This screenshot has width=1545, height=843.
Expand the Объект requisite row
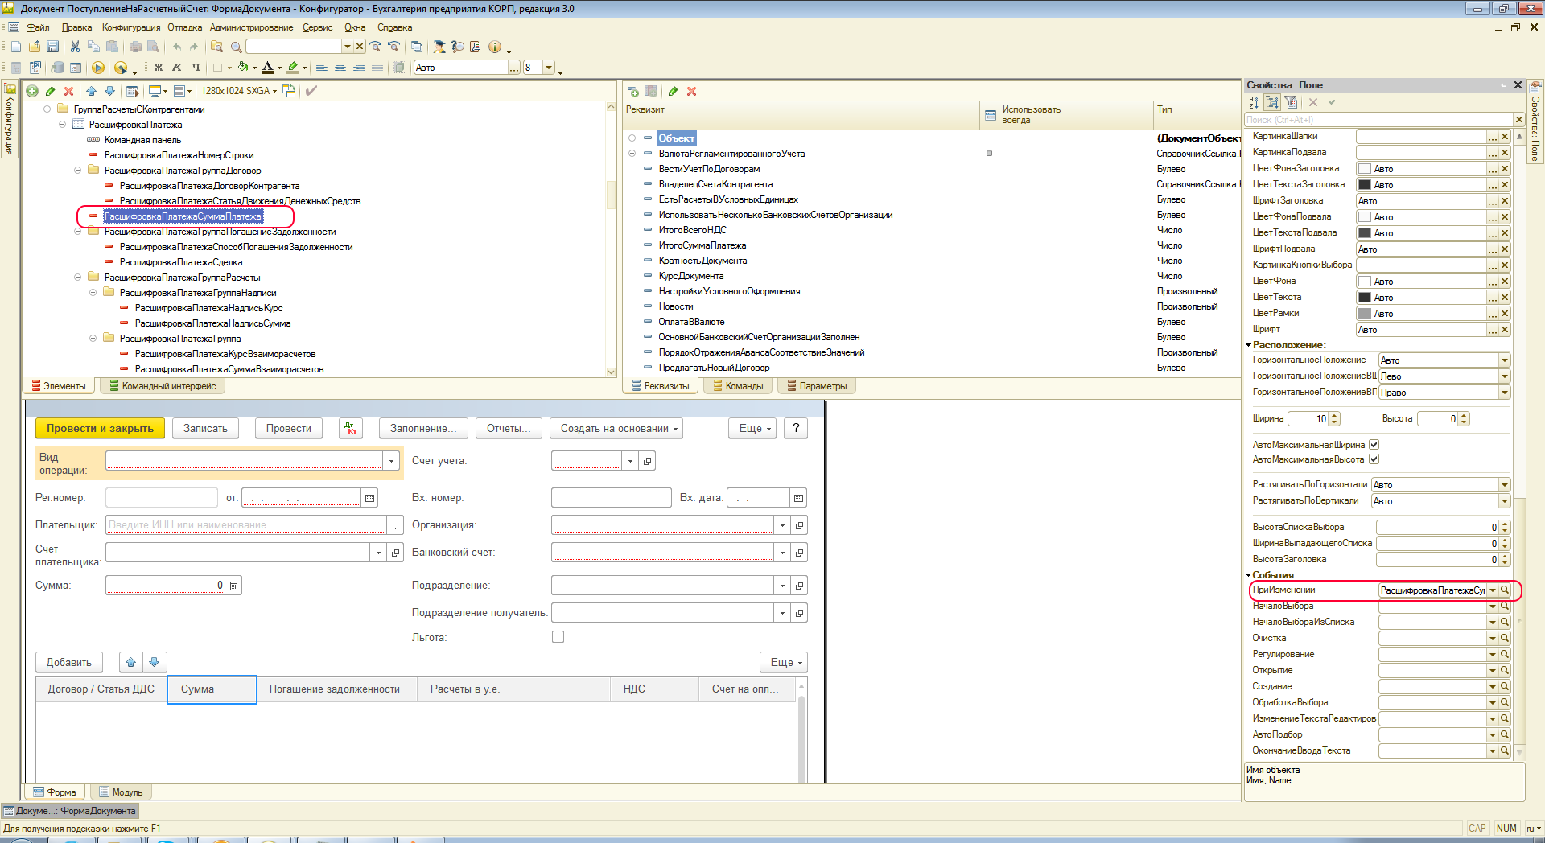click(x=632, y=138)
